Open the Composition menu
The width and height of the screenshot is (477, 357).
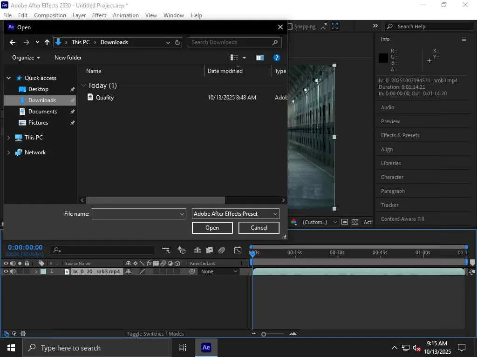tap(50, 15)
